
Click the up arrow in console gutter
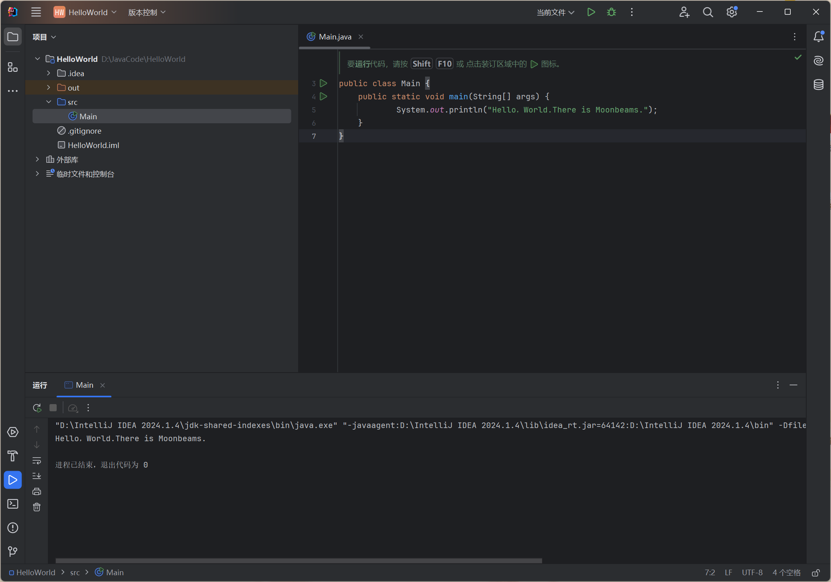pyautogui.click(x=37, y=429)
